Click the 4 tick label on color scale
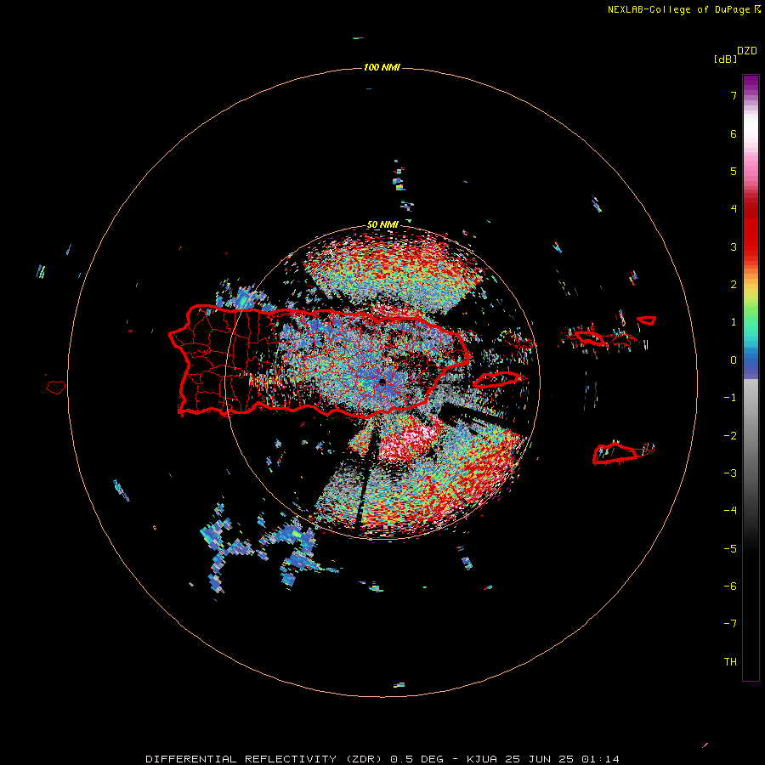The height and width of the screenshot is (765, 765). click(734, 209)
